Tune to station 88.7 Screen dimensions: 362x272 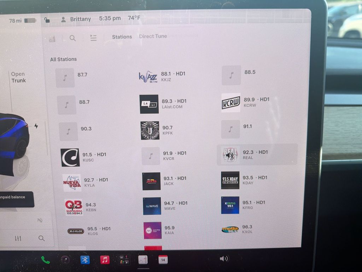[x=74, y=105]
